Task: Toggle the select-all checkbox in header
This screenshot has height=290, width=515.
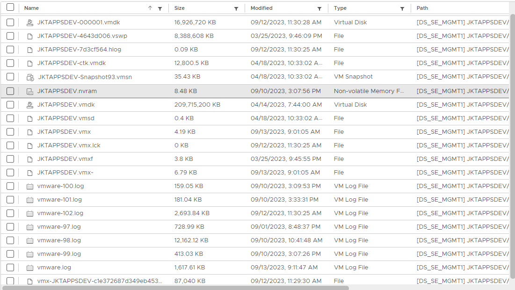Action: click(x=10, y=7)
